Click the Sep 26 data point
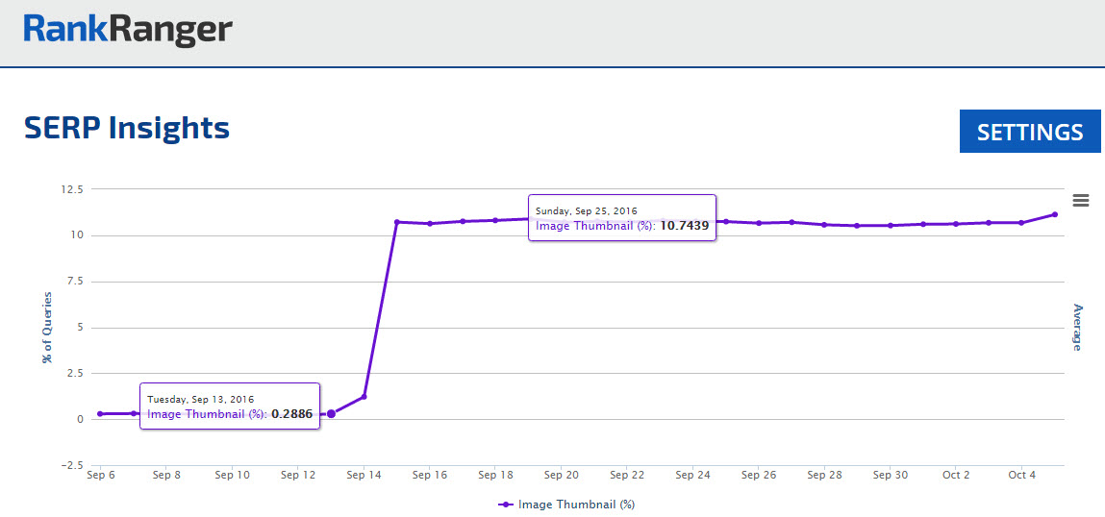Screen dimensions: 1105x517 [759, 223]
